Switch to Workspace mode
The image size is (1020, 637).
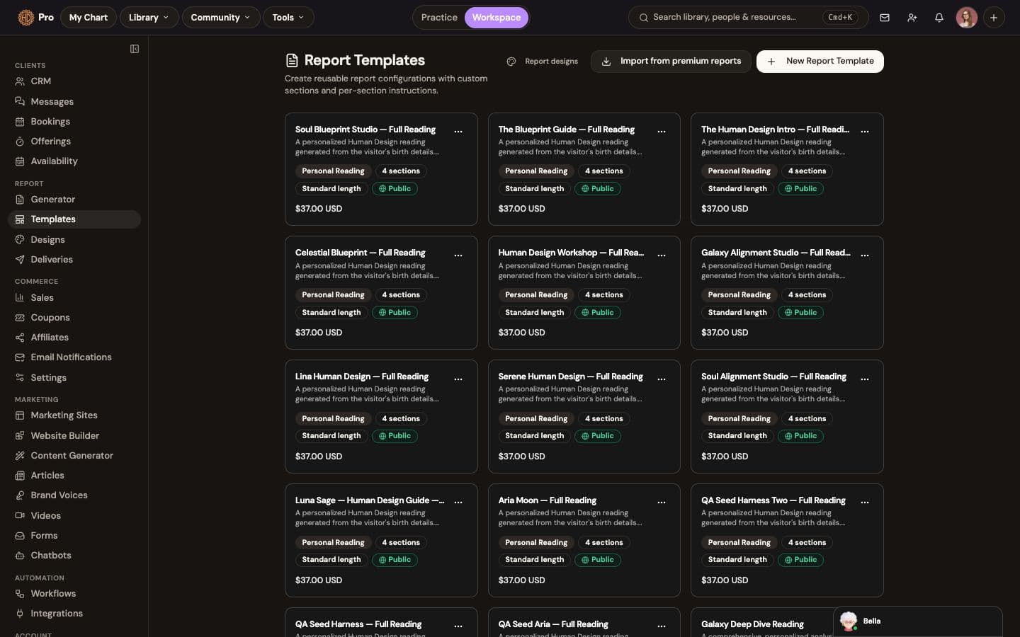pos(497,18)
